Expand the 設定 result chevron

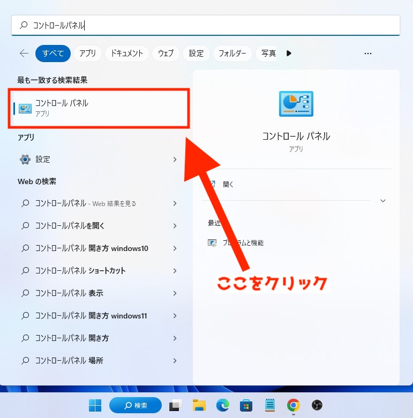point(175,159)
